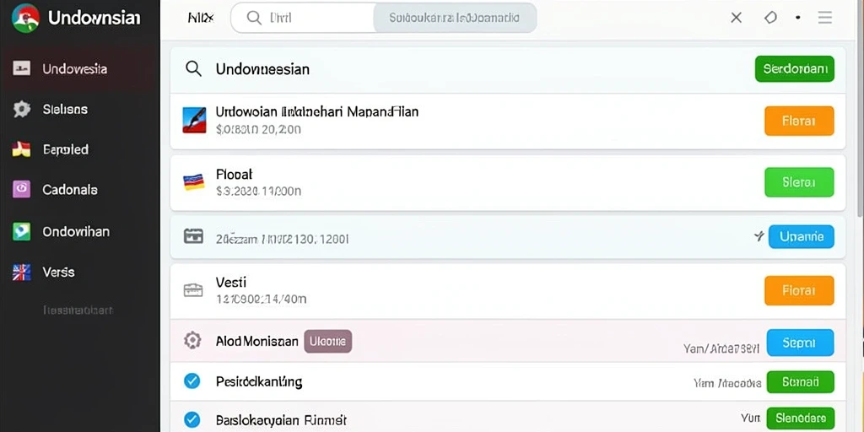864x432 pixels.
Task: Click the blue Upanne button
Action: tap(802, 237)
